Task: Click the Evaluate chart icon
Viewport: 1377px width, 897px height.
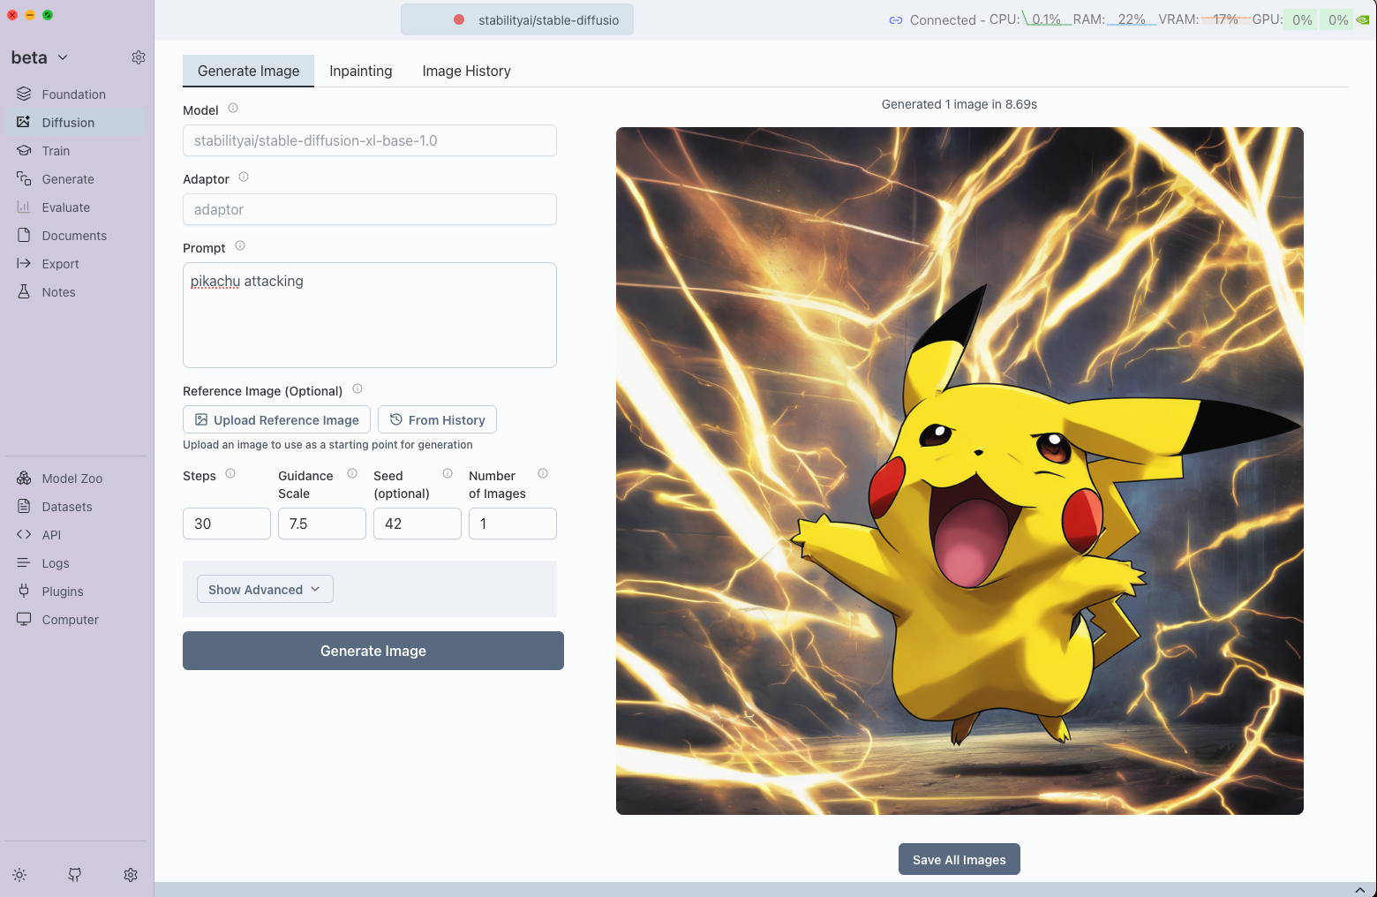Action: [x=24, y=207]
